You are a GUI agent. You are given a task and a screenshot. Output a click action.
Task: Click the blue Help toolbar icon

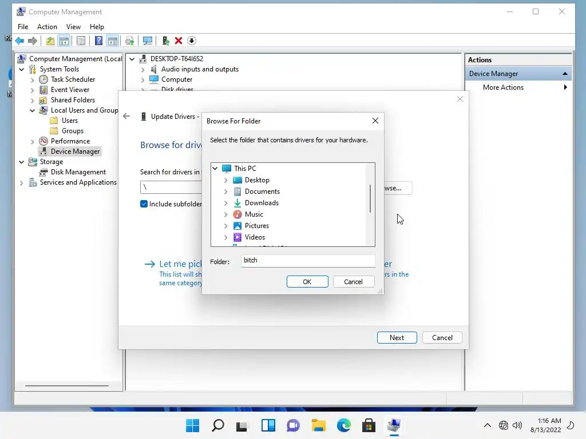point(98,41)
